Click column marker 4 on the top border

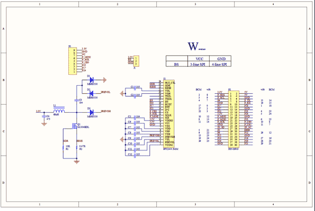tap(273, 4)
